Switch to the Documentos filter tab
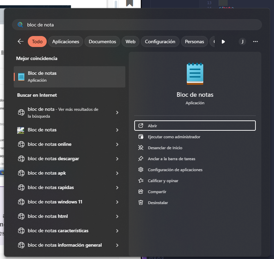This screenshot has height=259, width=274. [102, 42]
